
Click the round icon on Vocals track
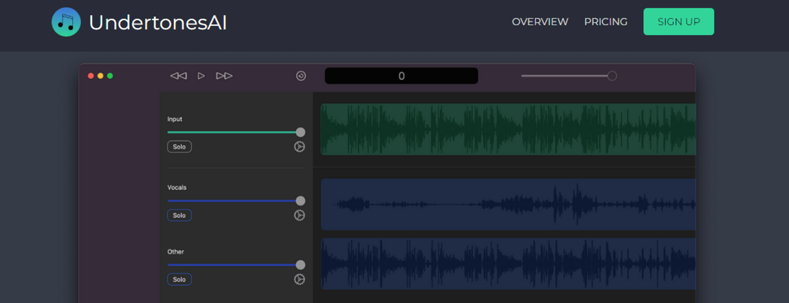tap(299, 215)
